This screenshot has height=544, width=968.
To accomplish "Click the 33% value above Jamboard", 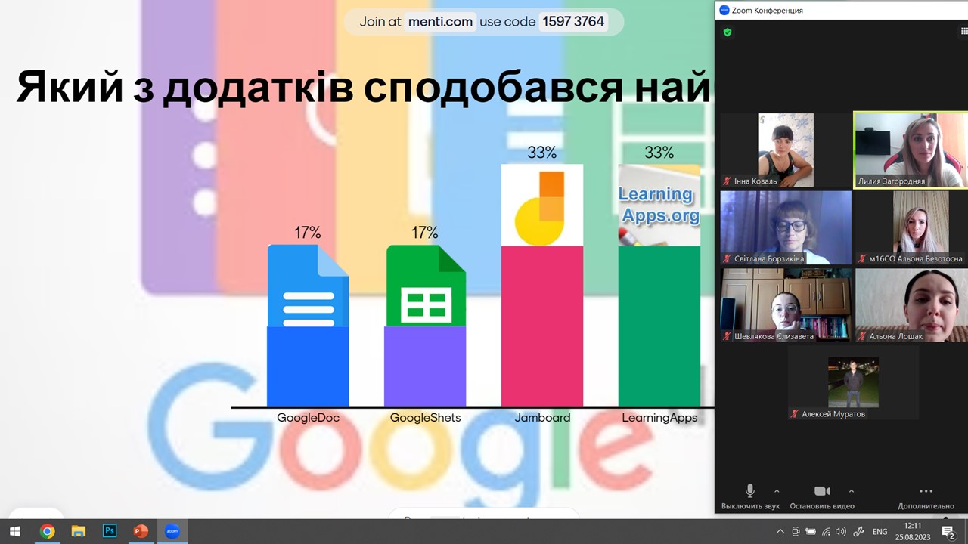I will click(x=542, y=153).
